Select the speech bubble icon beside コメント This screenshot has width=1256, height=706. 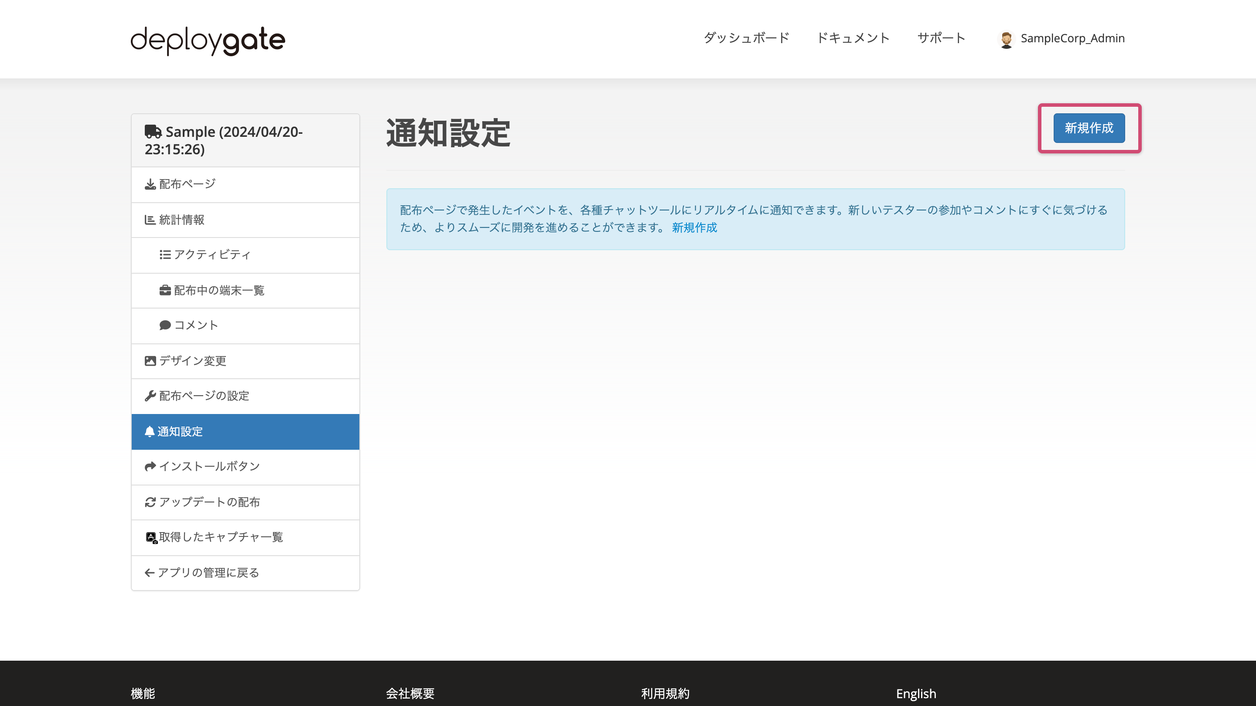(x=165, y=325)
